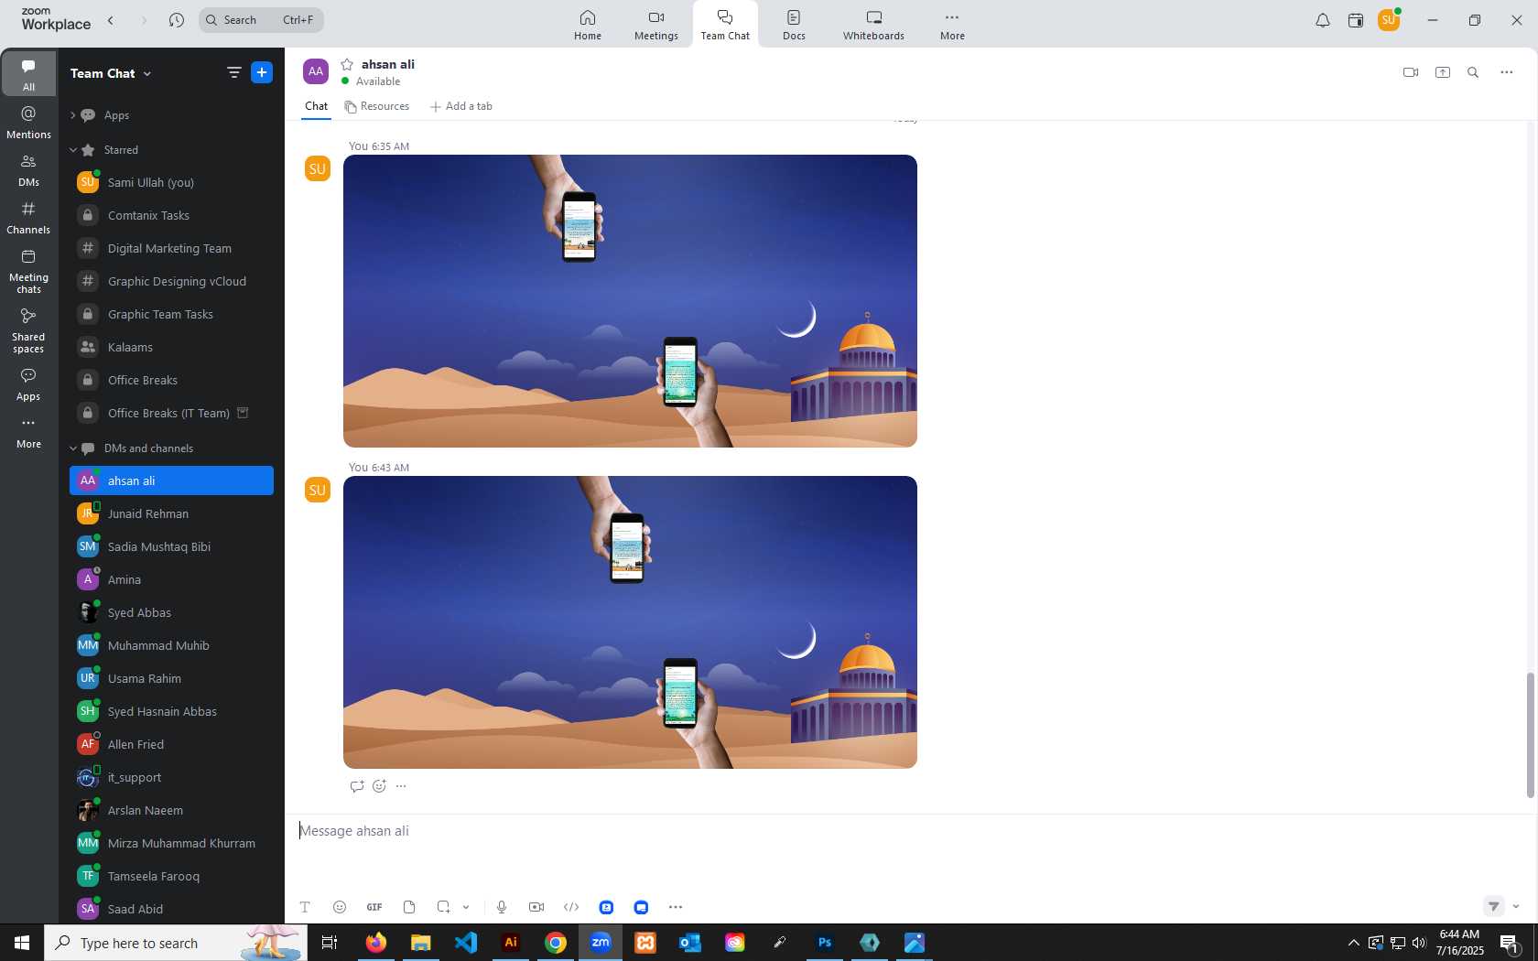Screen dimensions: 1538x961
Task: Go back using the left arrow
Action: pos(111,20)
